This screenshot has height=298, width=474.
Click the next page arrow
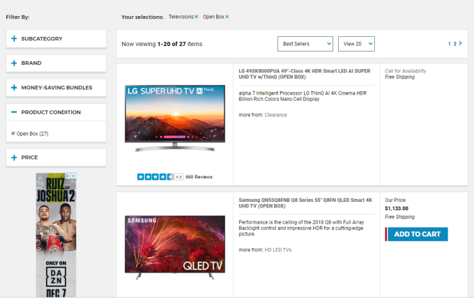point(460,43)
